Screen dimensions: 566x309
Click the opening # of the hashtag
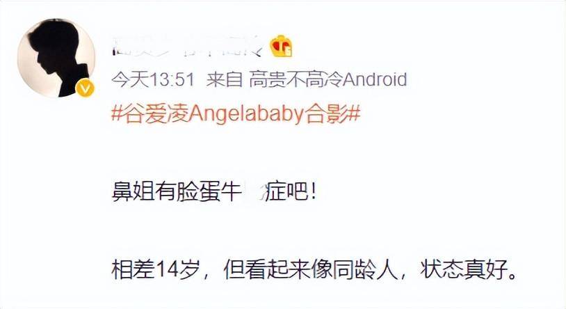click(x=118, y=115)
